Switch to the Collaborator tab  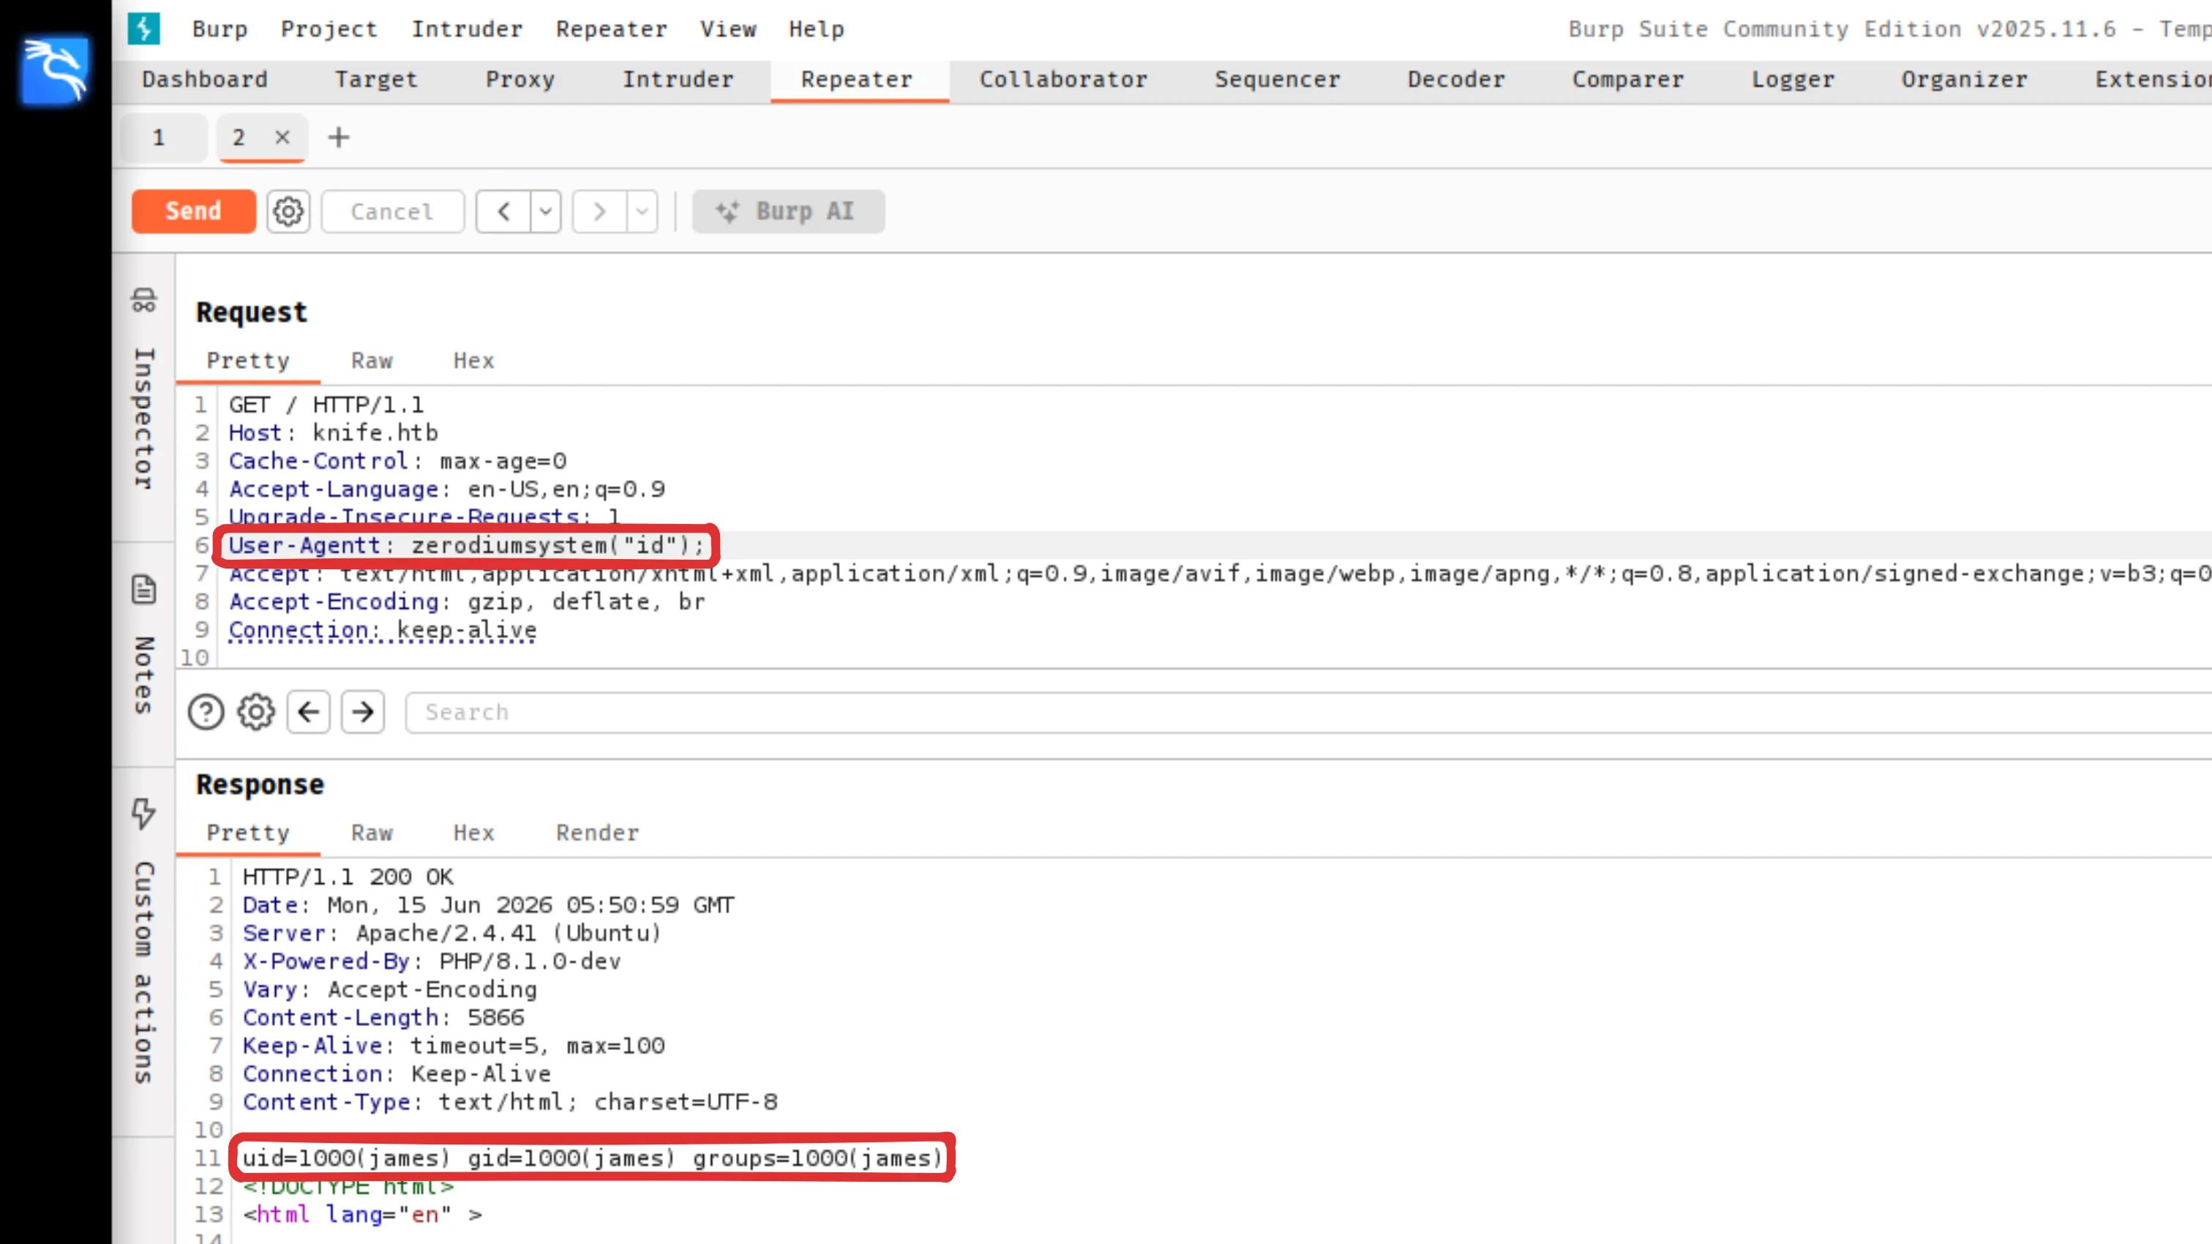pyautogui.click(x=1063, y=80)
